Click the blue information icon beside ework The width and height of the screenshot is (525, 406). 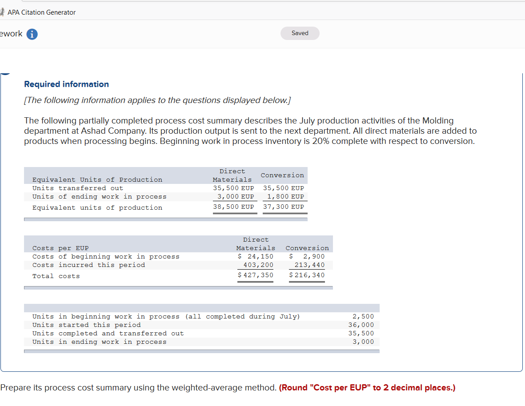(31, 34)
